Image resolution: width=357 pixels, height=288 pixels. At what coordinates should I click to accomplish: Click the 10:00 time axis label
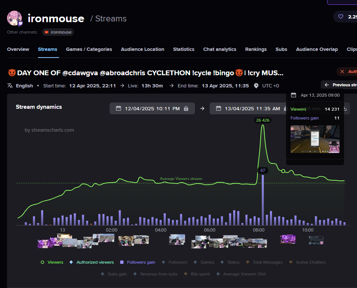[308, 230]
